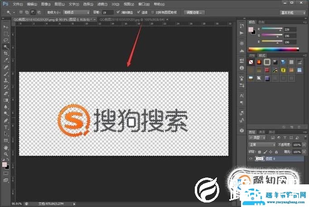Select the Eyedropper tool
309x207 pixels.
pyautogui.click(x=6, y=60)
